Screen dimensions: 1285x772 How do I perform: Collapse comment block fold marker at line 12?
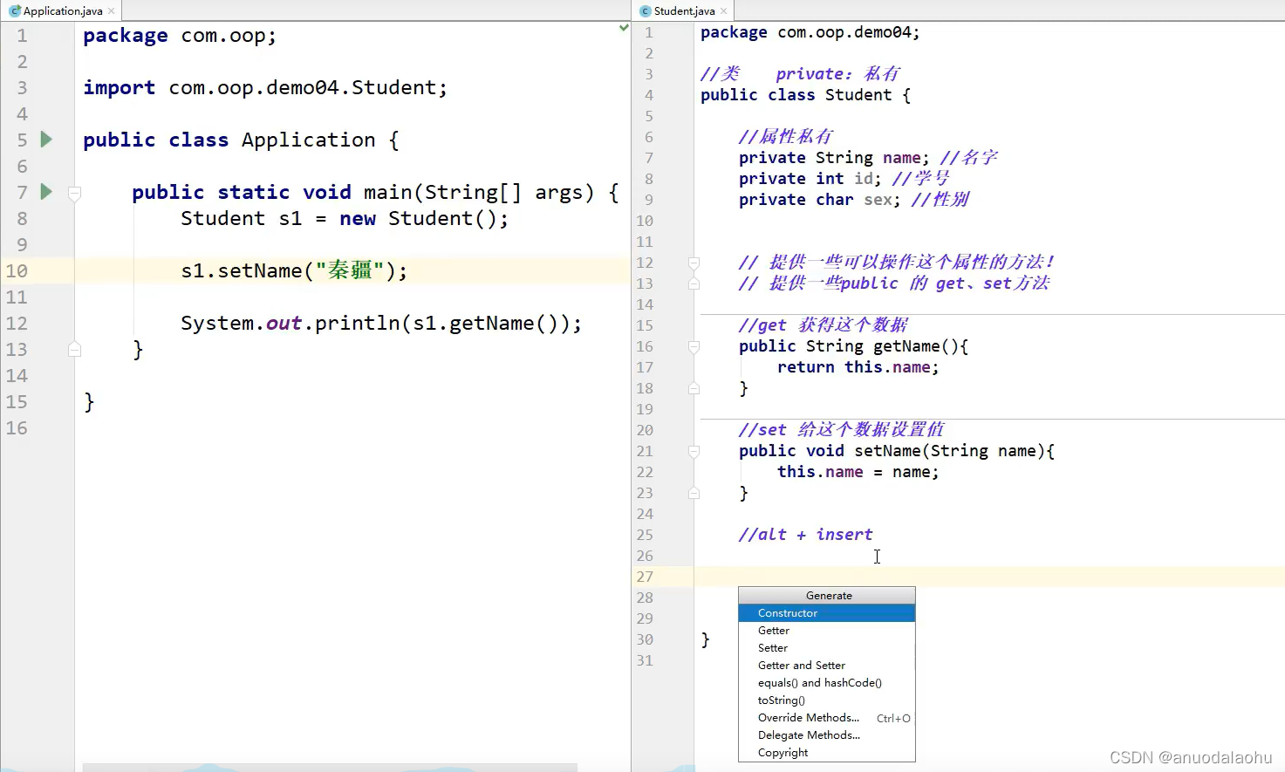coord(694,263)
